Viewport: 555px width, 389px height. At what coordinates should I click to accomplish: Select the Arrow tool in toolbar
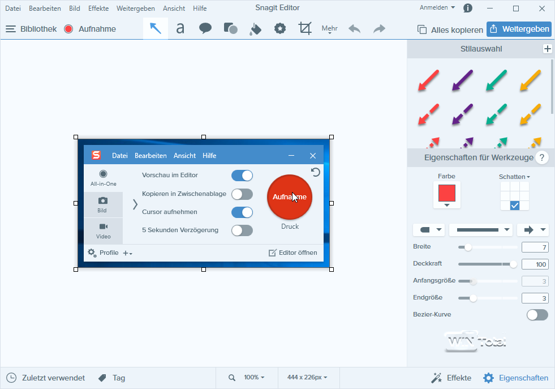[x=156, y=28]
